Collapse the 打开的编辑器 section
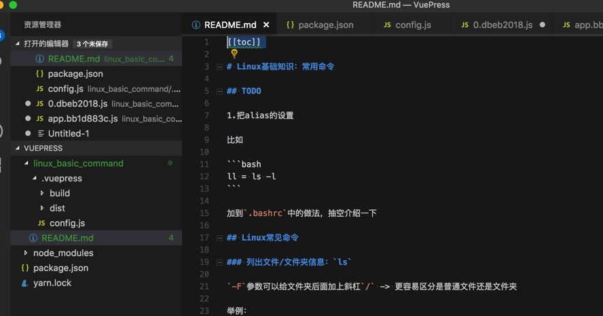The width and height of the screenshot is (603, 316). [17, 44]
